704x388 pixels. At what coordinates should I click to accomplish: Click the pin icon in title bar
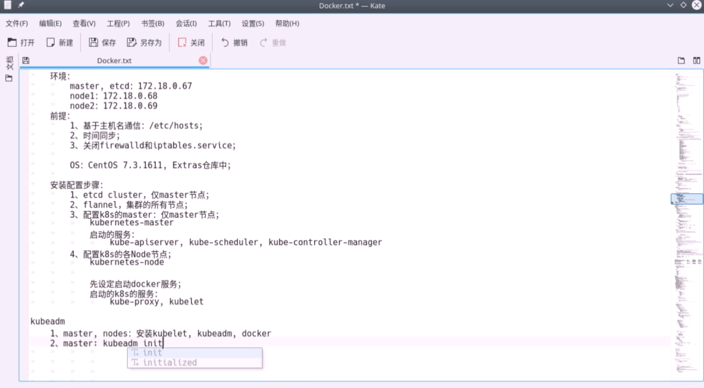(x=21, y=5)
